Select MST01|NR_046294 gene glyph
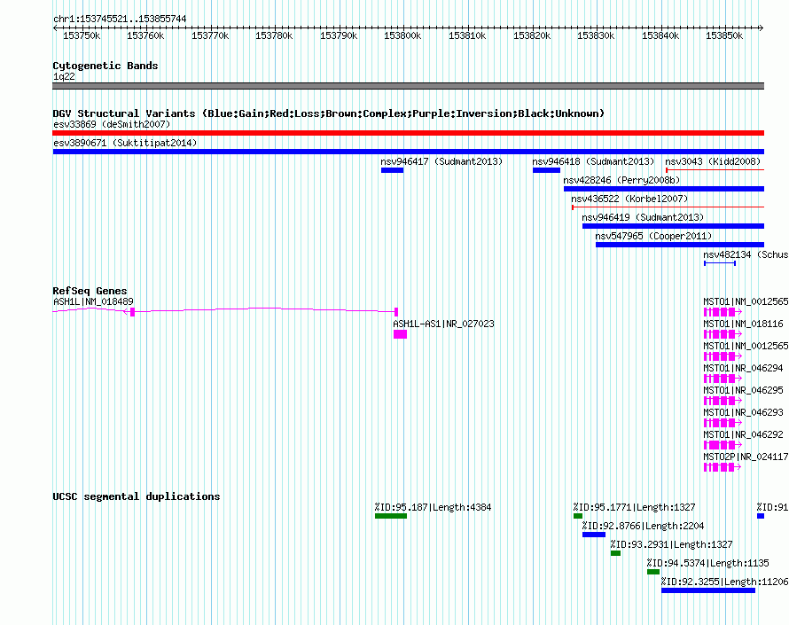 pos(723,379)
